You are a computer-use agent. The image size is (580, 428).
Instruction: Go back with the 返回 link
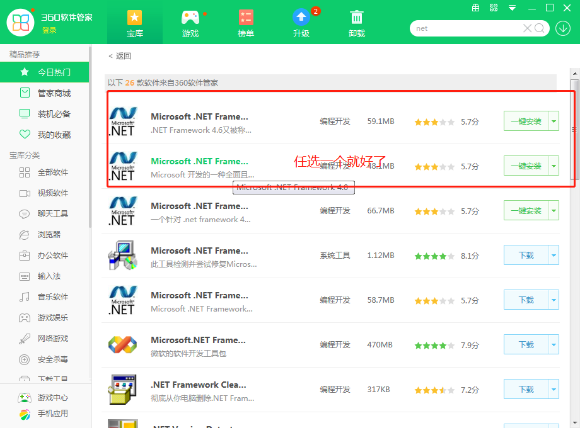(x=120, y=56)
